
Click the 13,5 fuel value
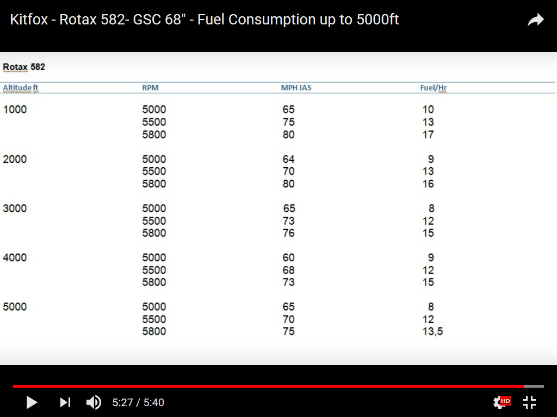pyautogui.click(x=432, y=331)
